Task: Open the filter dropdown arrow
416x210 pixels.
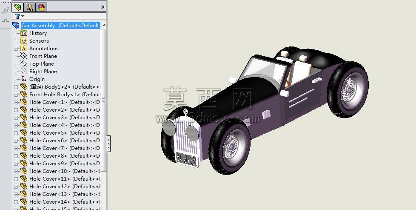Action: [23, 17]
